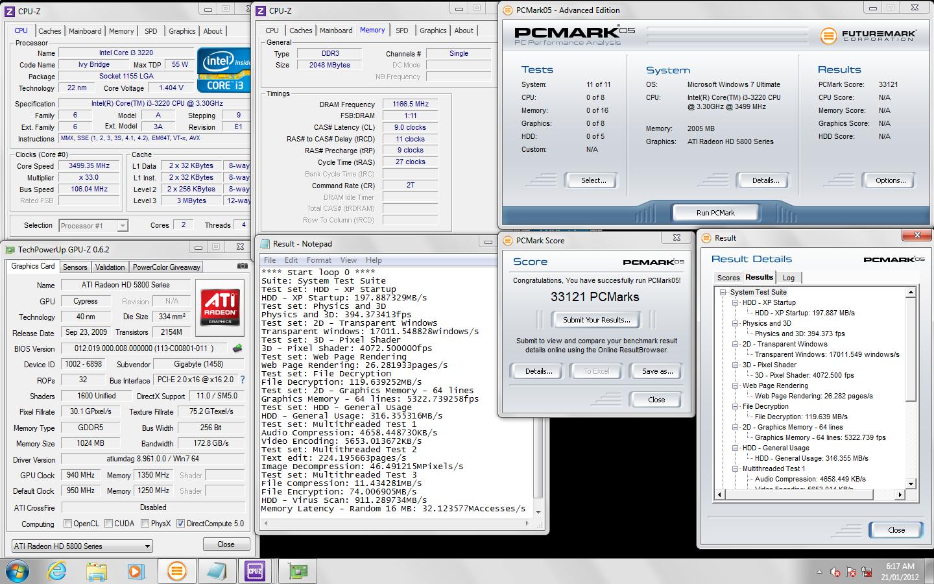Open the Format menu in Notepad
934x584 pixels.
click(x=318, y=260)
